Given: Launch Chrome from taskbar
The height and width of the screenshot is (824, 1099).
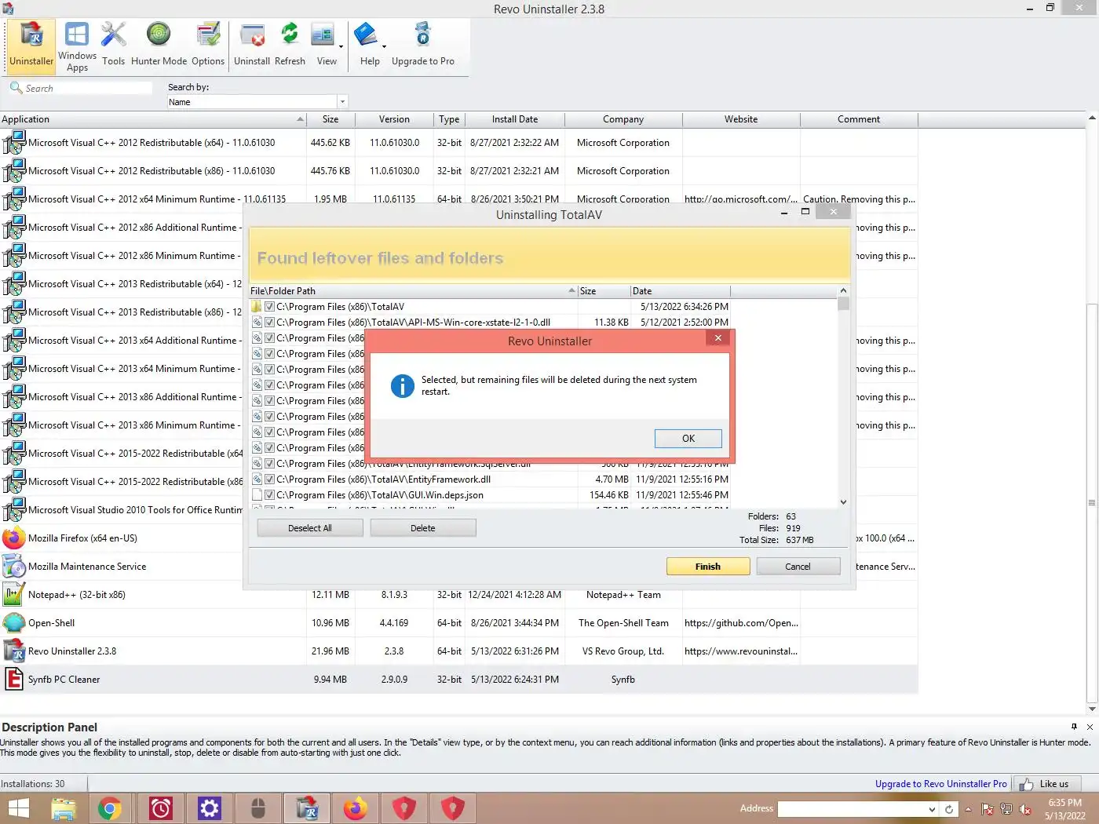Looking at the screenshot, I should (110, 808).
